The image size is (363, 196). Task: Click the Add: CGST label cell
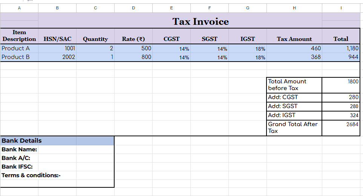(x=294, y=97)
